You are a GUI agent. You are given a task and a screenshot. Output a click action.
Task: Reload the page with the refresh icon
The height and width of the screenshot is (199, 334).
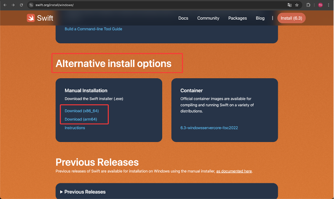click(21, 5)
